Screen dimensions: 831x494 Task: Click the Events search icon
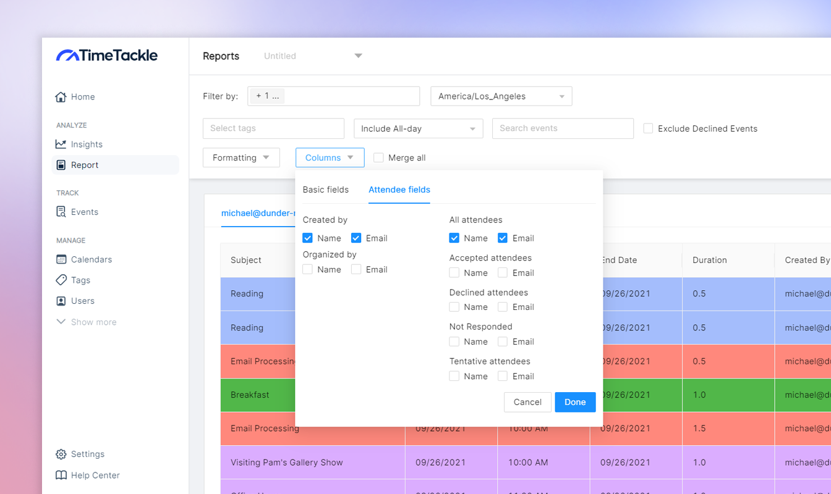coord(61,212)
